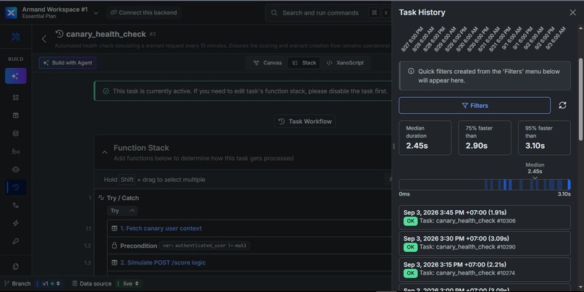Click Build with Agent button
This screenshot has height=292, width=584.
(x=67, y=62)
